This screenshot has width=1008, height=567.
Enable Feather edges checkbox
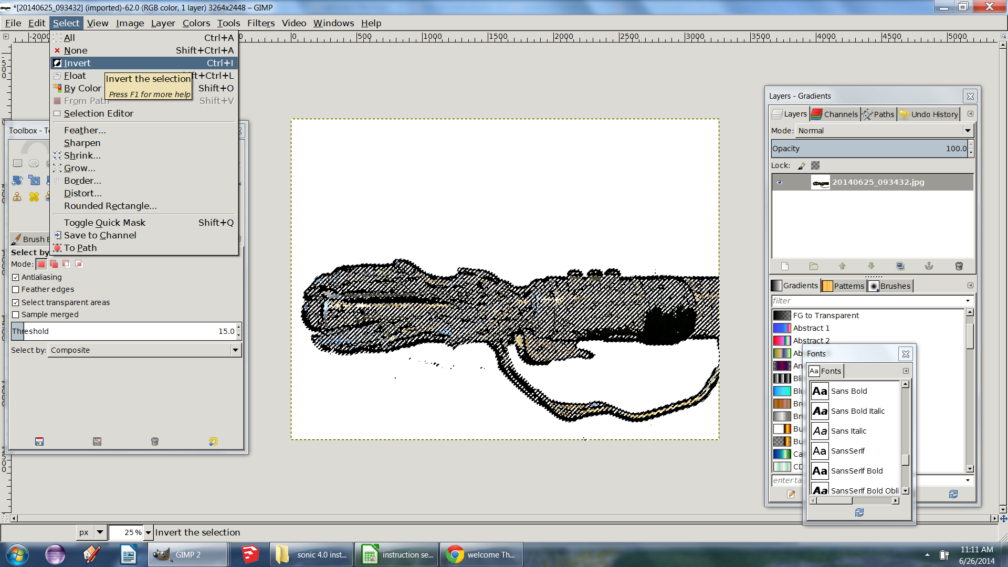click(x=16, y=289)
